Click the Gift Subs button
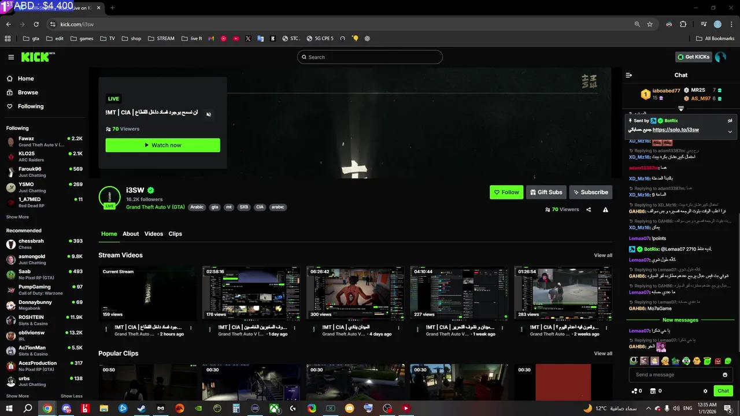This screenshot has height=416, width=740. (x=546, y=192)
